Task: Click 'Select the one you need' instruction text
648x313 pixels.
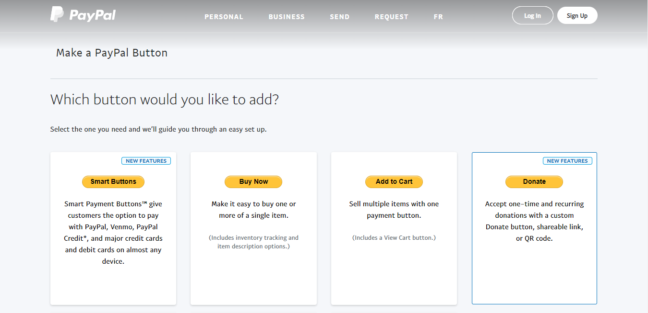Action: click(158, 129)
